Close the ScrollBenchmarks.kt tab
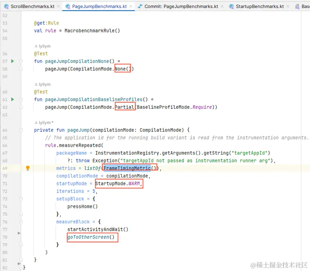This screenshot has height=271, width=310. 58,6
